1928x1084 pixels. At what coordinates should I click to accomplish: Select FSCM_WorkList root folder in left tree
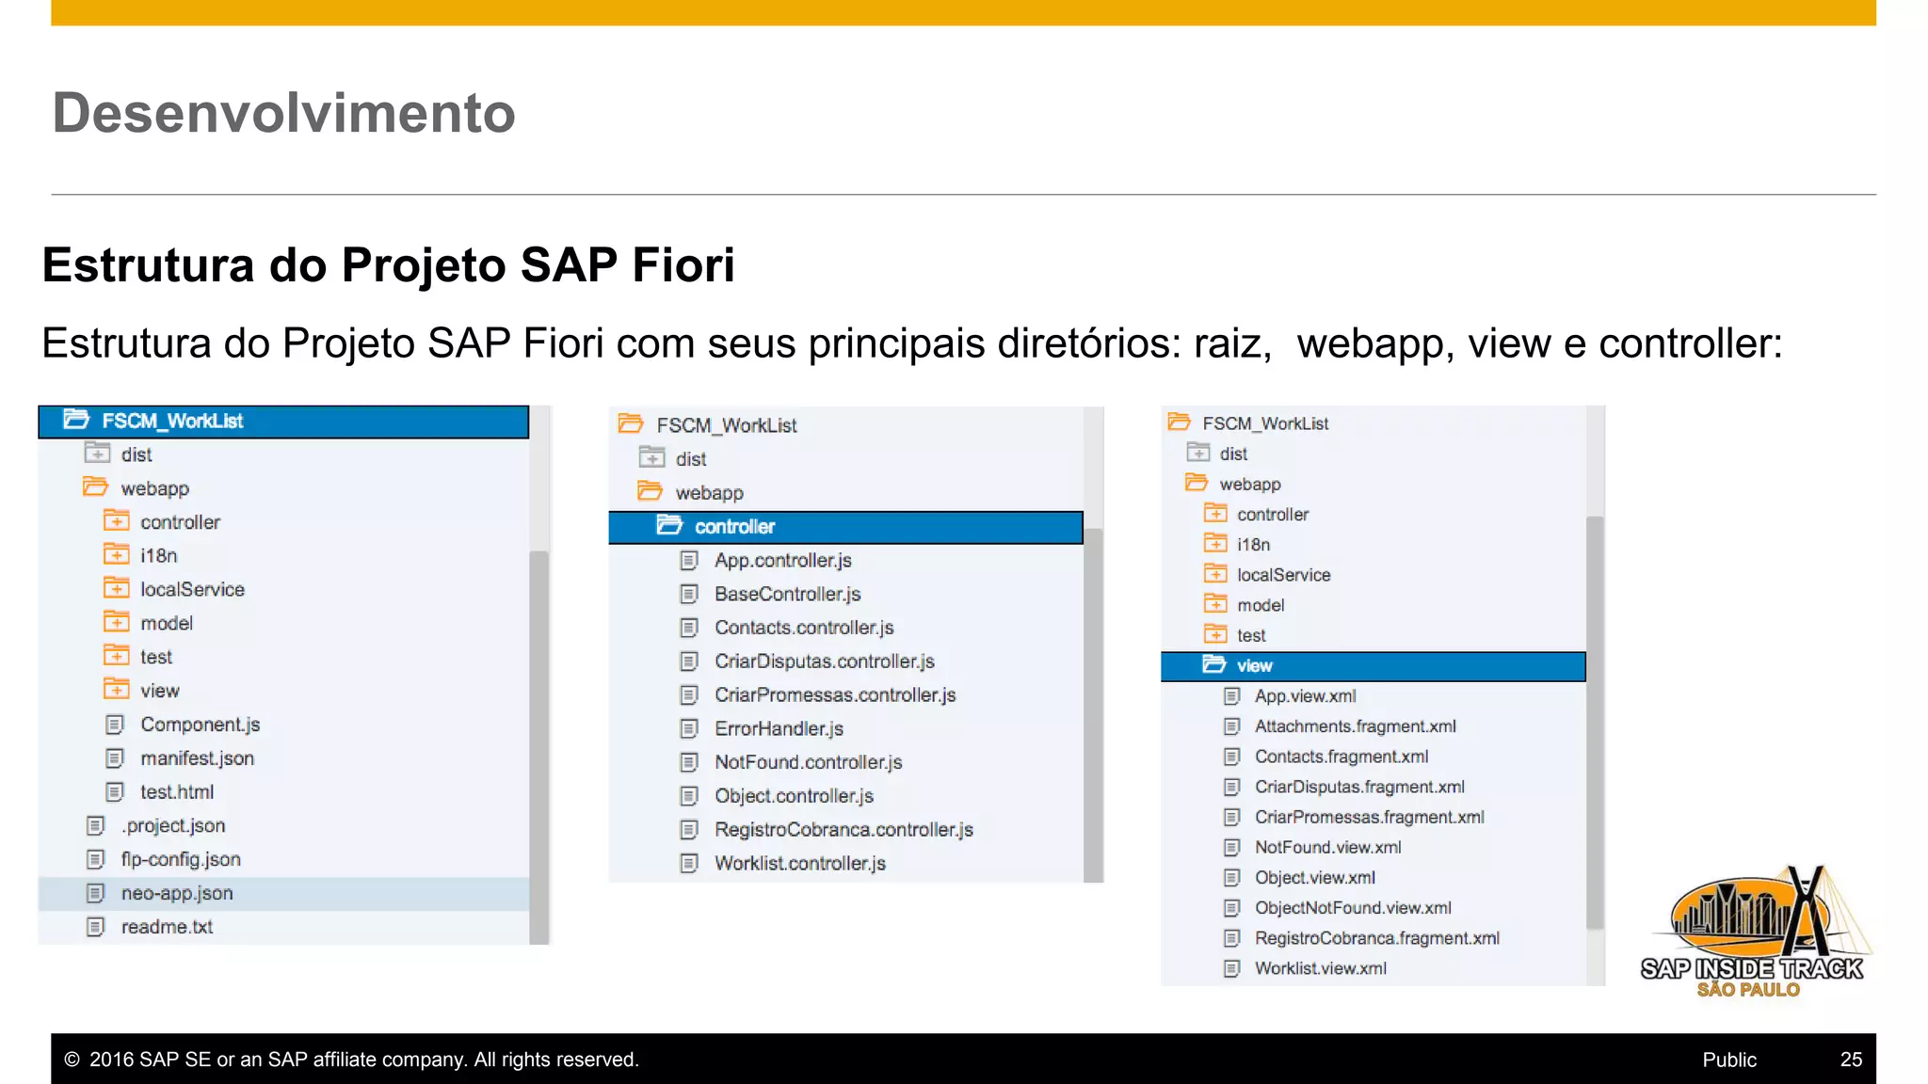click(283, 421)
